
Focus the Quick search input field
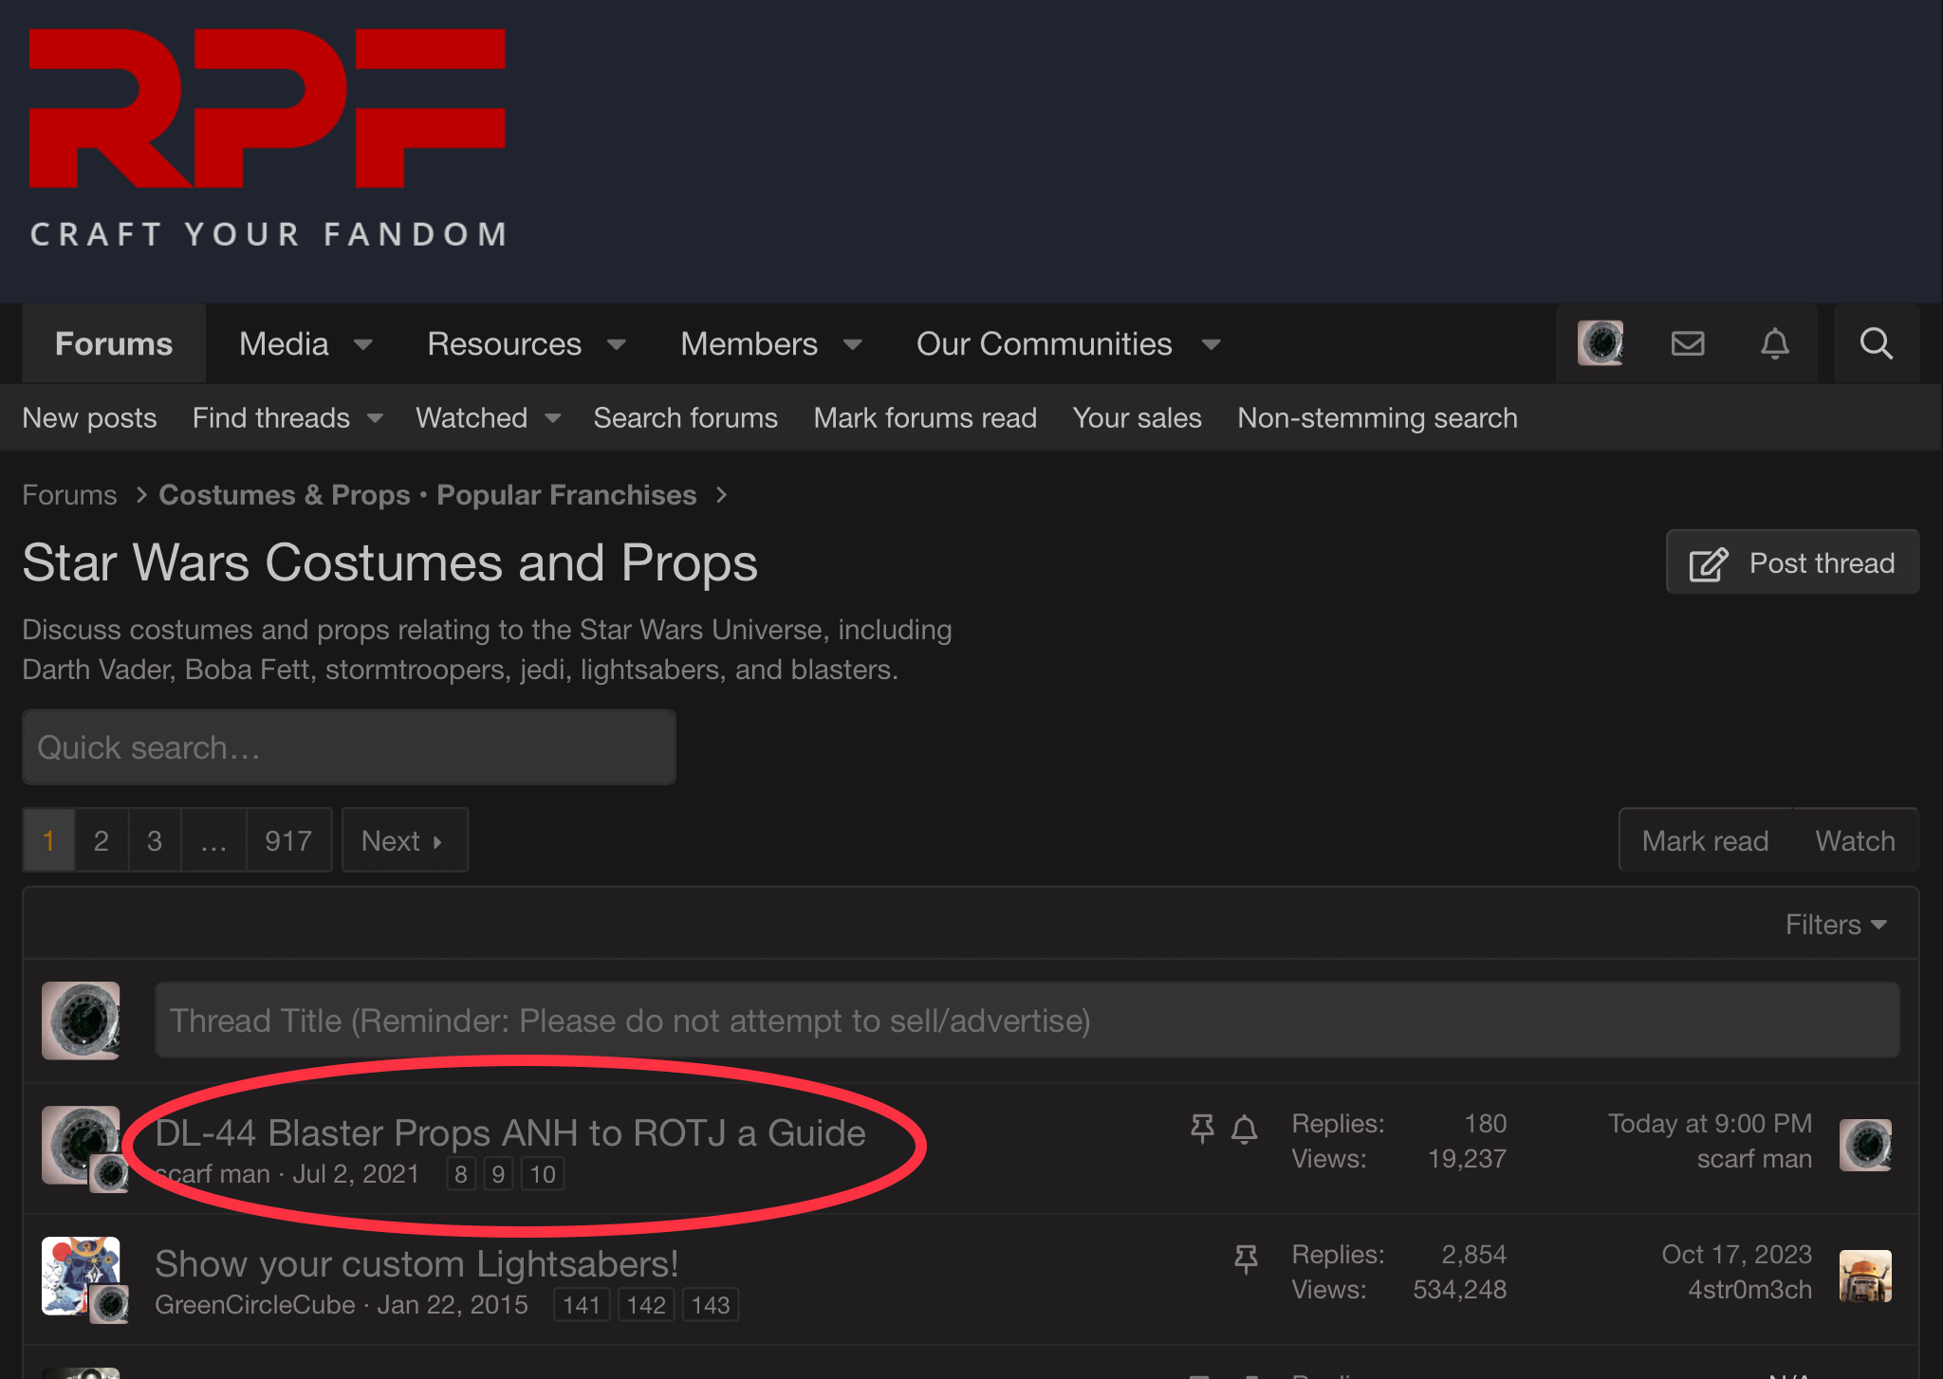tap(349, 747)
